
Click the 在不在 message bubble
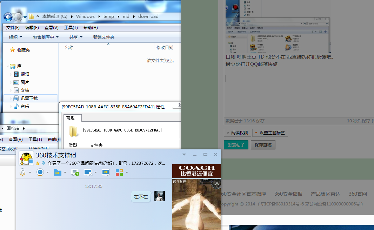pos(141,197)
